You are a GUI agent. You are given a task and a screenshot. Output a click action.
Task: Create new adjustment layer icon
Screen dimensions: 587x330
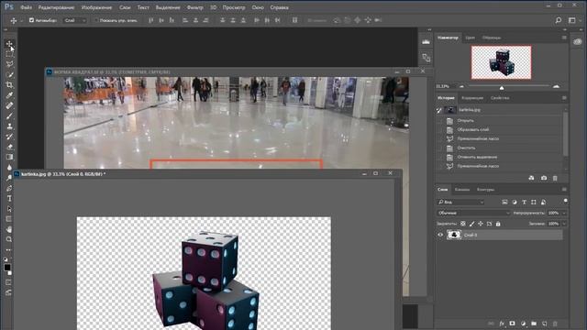(x=523, y=324)
